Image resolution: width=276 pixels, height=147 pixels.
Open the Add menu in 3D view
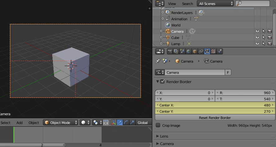(x=20, y=122)
